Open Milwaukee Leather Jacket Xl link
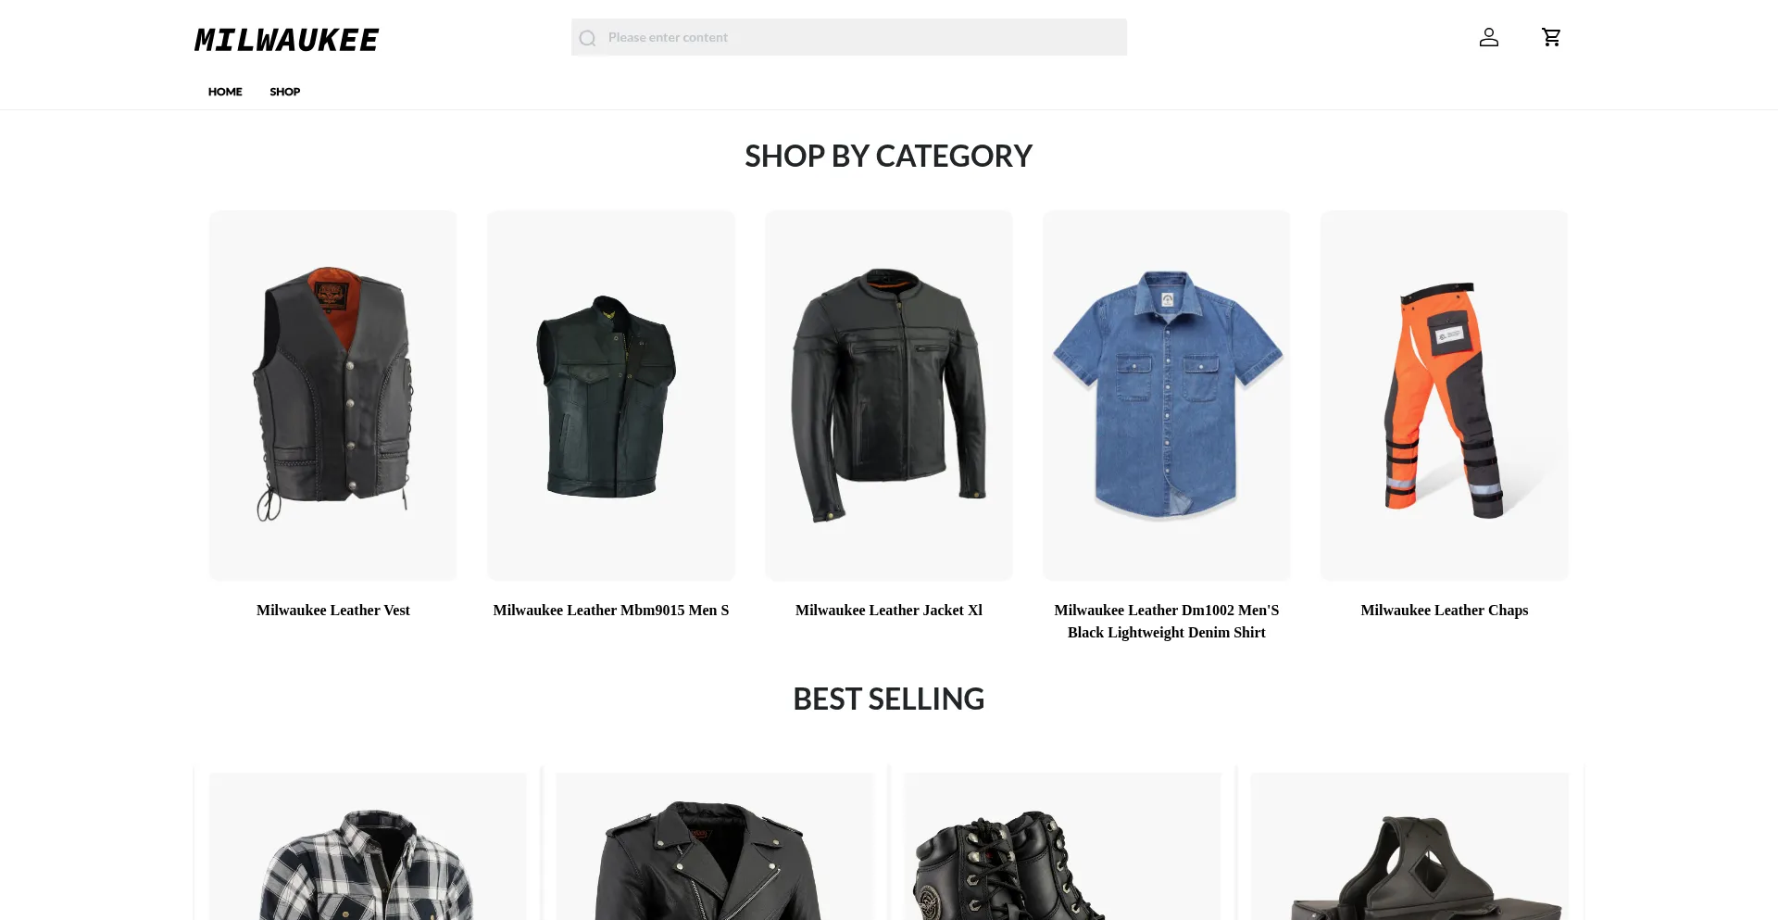 (889, 611)
